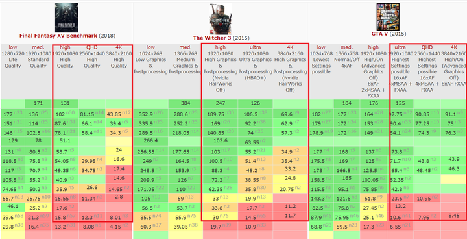This screenshot has height=239, width=467.
Task: Click the 34.3 orange cell
Action: (119, 132)
